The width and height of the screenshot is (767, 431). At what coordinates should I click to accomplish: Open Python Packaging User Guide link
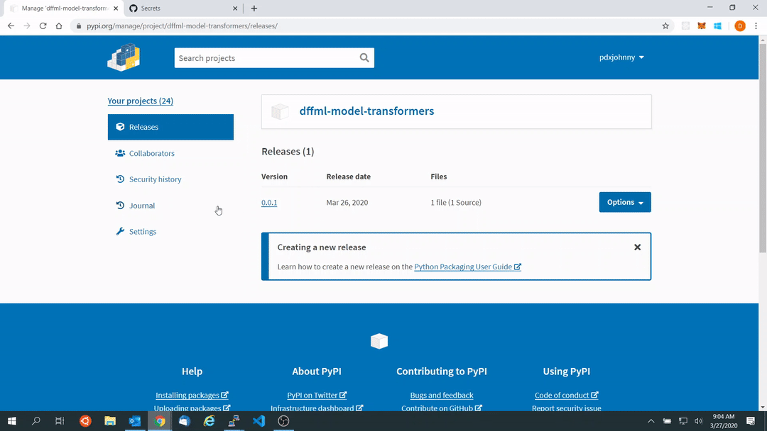point(467,267)
